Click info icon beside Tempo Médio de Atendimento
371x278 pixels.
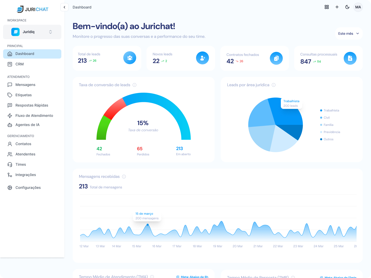pyautogui.click(x=152, y=276)
